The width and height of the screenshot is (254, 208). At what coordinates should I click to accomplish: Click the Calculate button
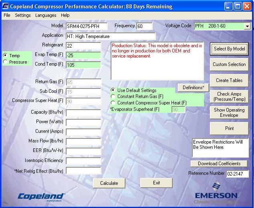[109, 183]
